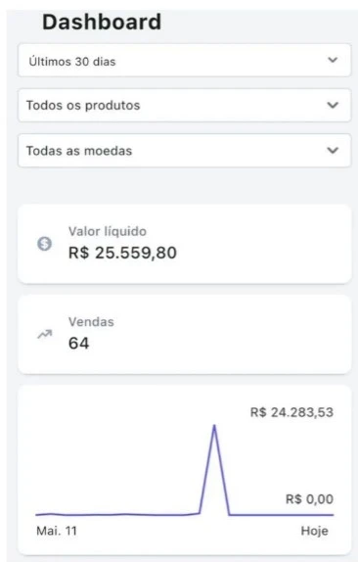Select the Valor líquido summary card

click(x=184, y=244)
